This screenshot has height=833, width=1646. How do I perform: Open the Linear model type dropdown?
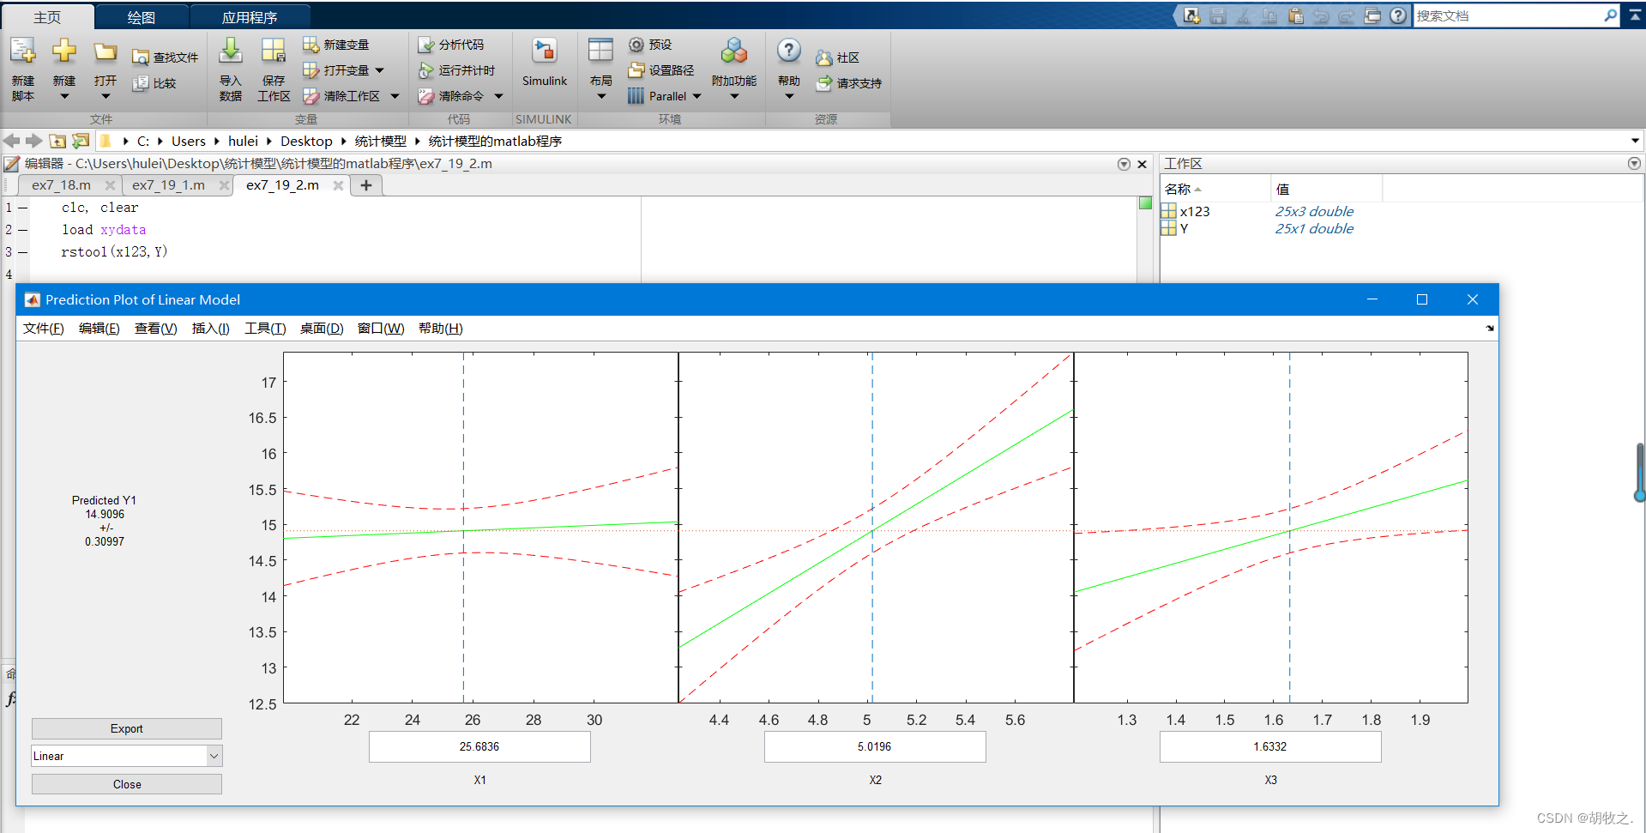pos(214,756)
